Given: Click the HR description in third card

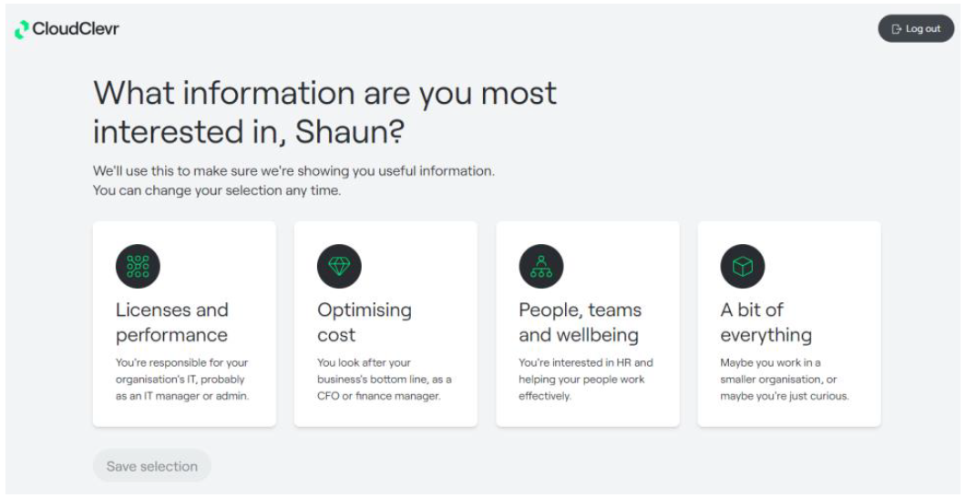Looking at the screenshot, I should click(585, 380).
